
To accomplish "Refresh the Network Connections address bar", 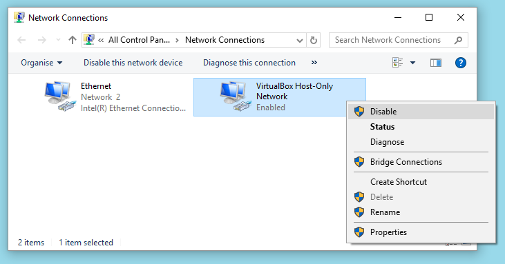I will [x=314, y=40].
